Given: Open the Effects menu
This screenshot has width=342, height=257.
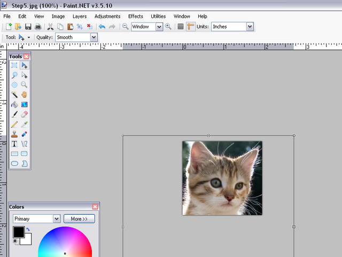Looking at the screenshot, I should coord(135,17).
